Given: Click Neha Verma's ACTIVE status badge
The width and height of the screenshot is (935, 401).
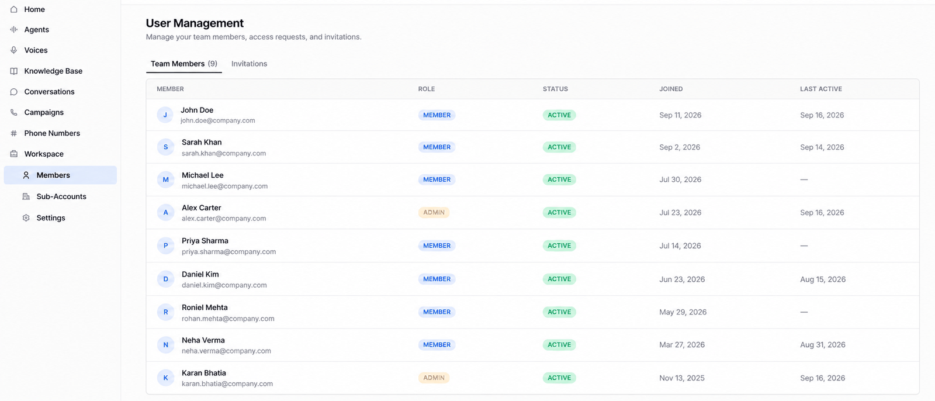Looking at the screenshot, I should click(x=559, y=344).
